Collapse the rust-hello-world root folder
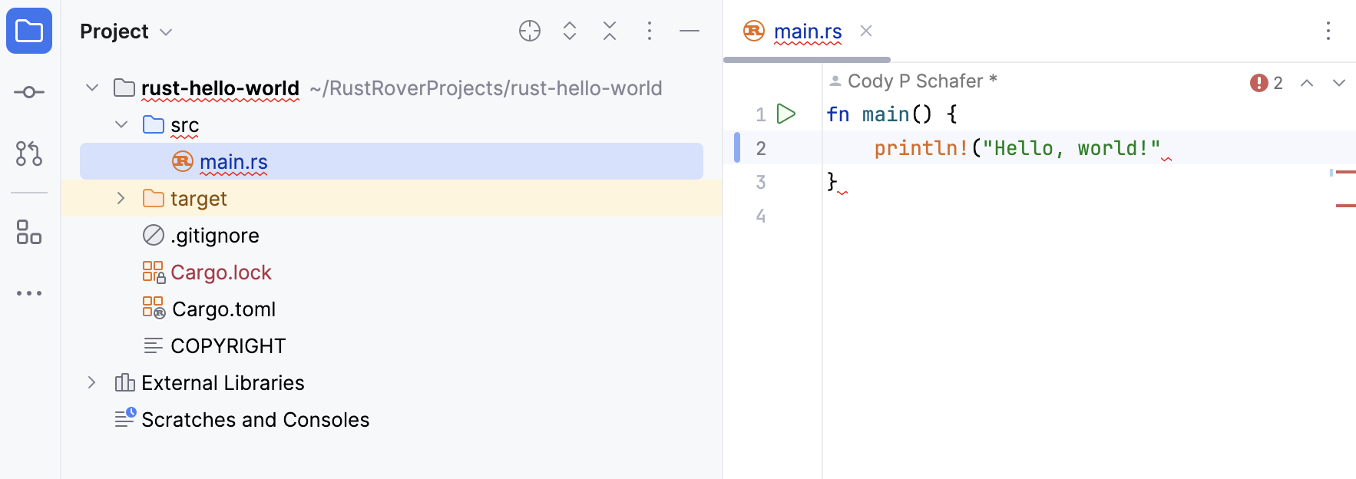The image size is (1356, 479). pos(92,88)
